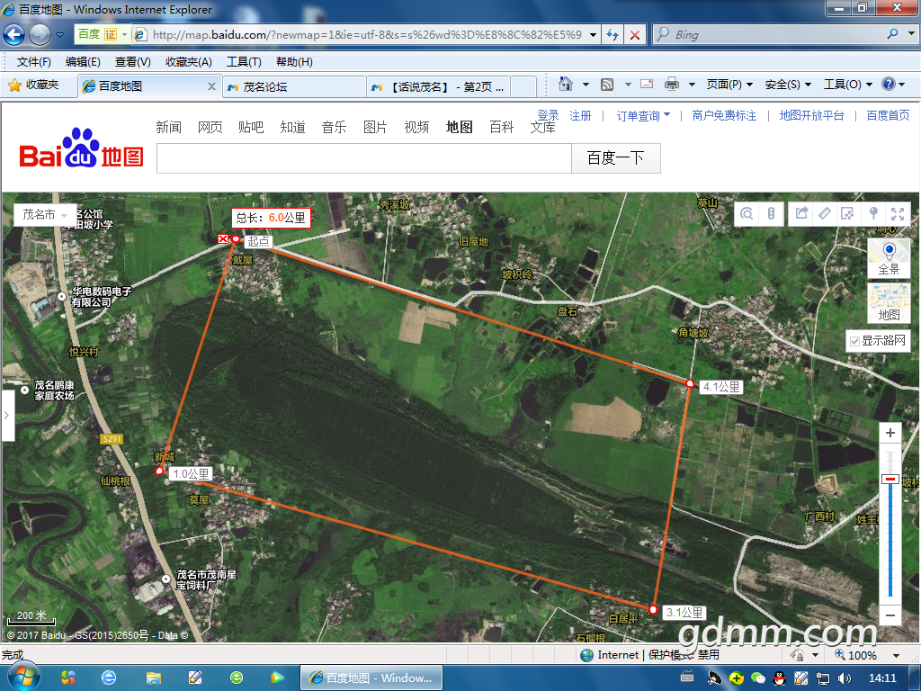This screenshot has height=691, width=921.
Task: Click the Print toolbar icon
Action: tap(671, 85)
